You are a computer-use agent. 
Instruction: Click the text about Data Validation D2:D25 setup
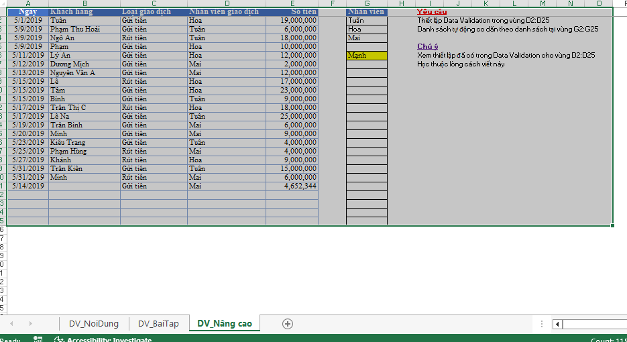pyautogui.click(x=483, y=20)
